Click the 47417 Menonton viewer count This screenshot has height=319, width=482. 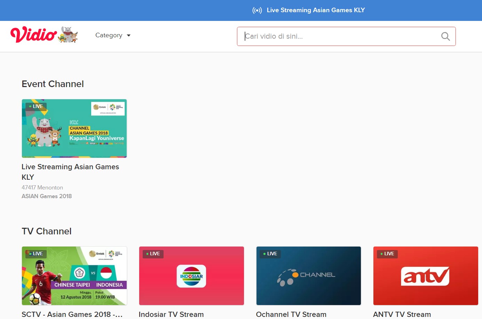[x=42, y=187]
